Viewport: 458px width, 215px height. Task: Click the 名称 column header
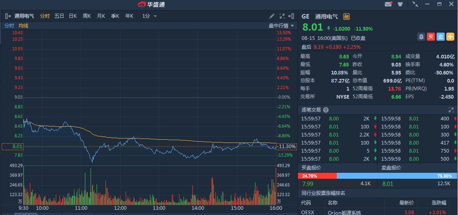pos(332,203)
